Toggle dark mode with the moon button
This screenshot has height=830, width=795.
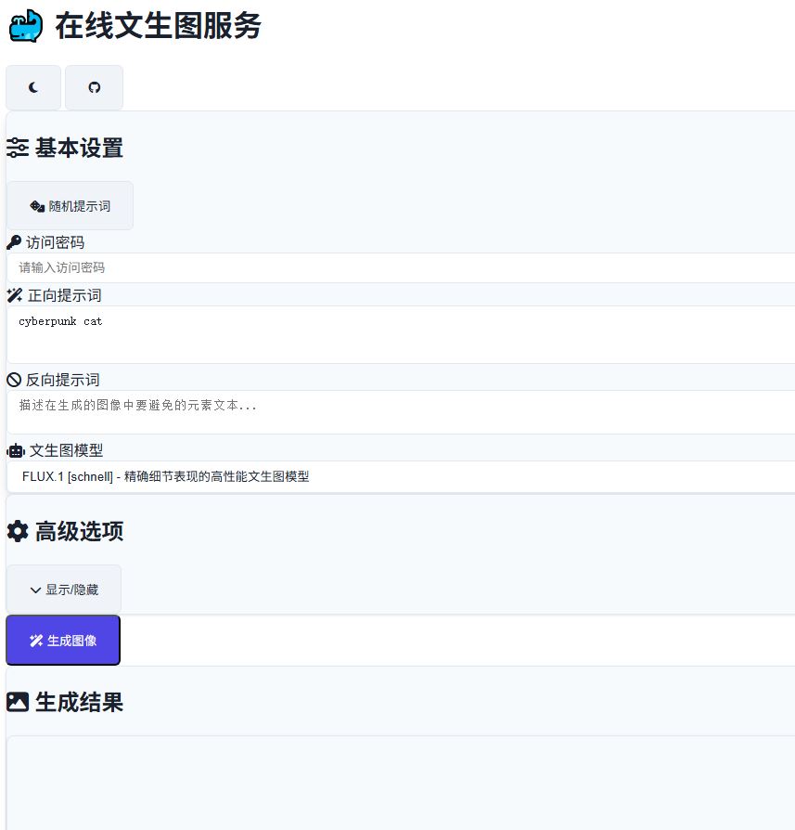pyautogui.click(x=33, y=87)
